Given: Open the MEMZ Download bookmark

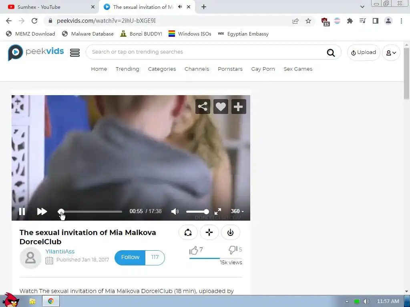Looking at the screenshot, I should (30, 34).
